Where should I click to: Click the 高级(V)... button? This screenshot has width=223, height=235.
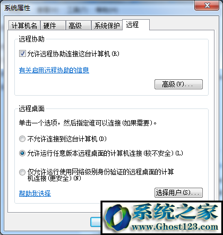click(x=178, y=84)
